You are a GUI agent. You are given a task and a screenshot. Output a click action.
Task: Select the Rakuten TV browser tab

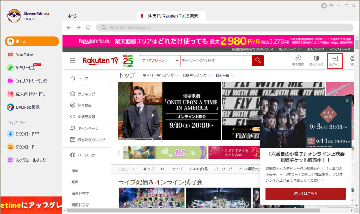[171, 16]
